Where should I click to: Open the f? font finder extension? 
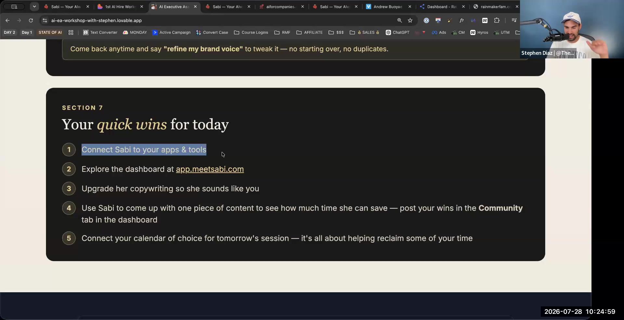click(461, 20)
